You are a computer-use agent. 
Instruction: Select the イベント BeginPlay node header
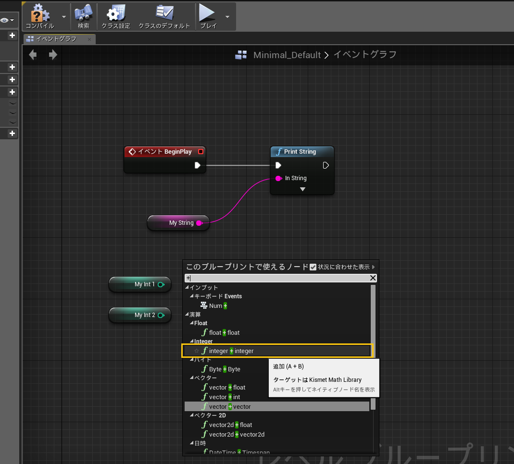tap(164, 152)
